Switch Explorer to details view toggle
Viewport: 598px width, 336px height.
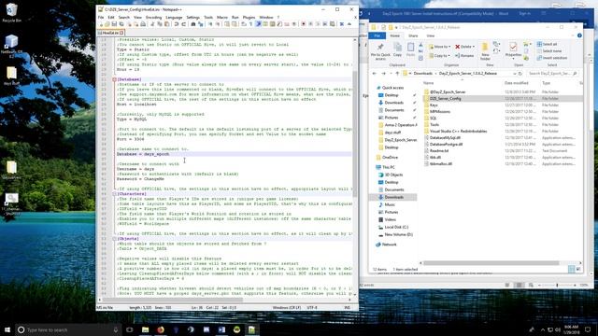pyautogui.click(x=571, y=269)
